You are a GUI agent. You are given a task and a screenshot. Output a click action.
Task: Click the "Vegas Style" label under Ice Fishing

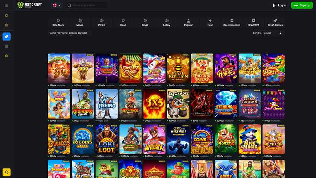click(x=103, y=121)
